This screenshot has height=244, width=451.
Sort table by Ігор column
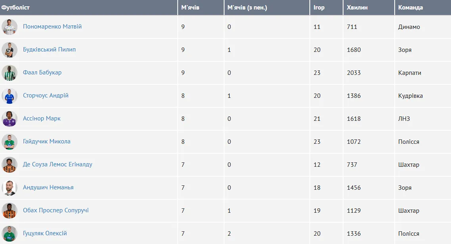(319, 8)
